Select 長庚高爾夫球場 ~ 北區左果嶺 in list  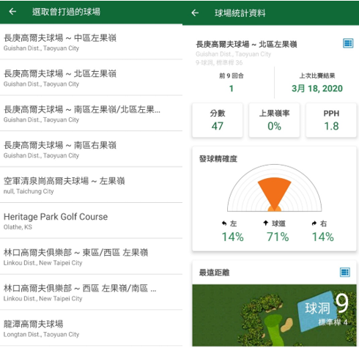point(91,78)
